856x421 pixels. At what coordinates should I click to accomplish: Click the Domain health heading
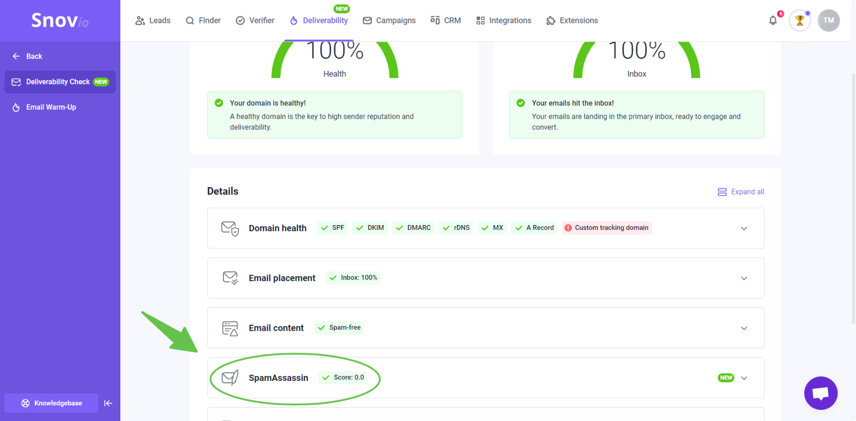[x=278, y=228]
